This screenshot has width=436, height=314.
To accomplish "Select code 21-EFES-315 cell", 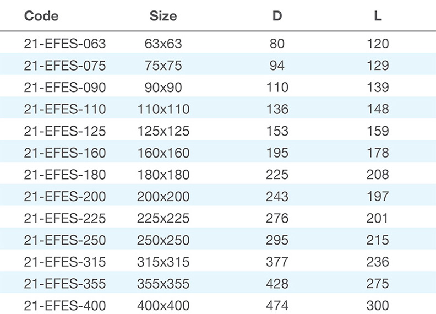I will pyautogui.click(x=65, y=262).
